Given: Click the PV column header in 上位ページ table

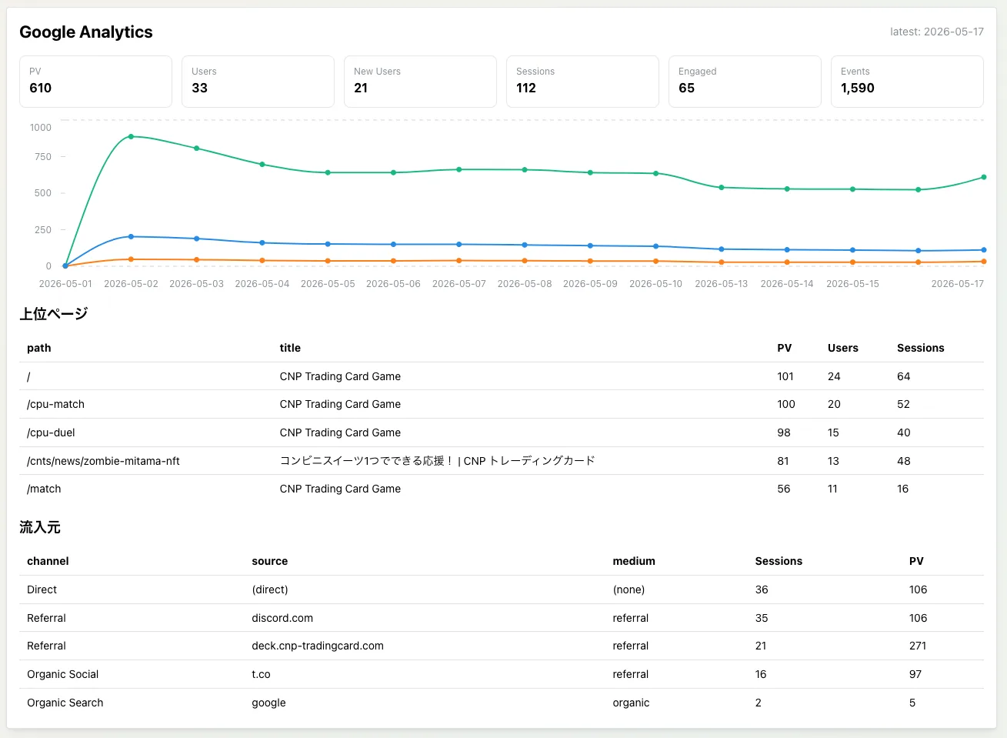Looking at the screenshot, I should [x=784, y=348].
